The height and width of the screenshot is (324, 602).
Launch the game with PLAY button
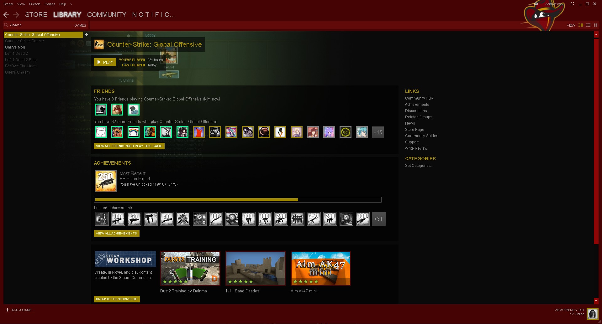[105, 62]
